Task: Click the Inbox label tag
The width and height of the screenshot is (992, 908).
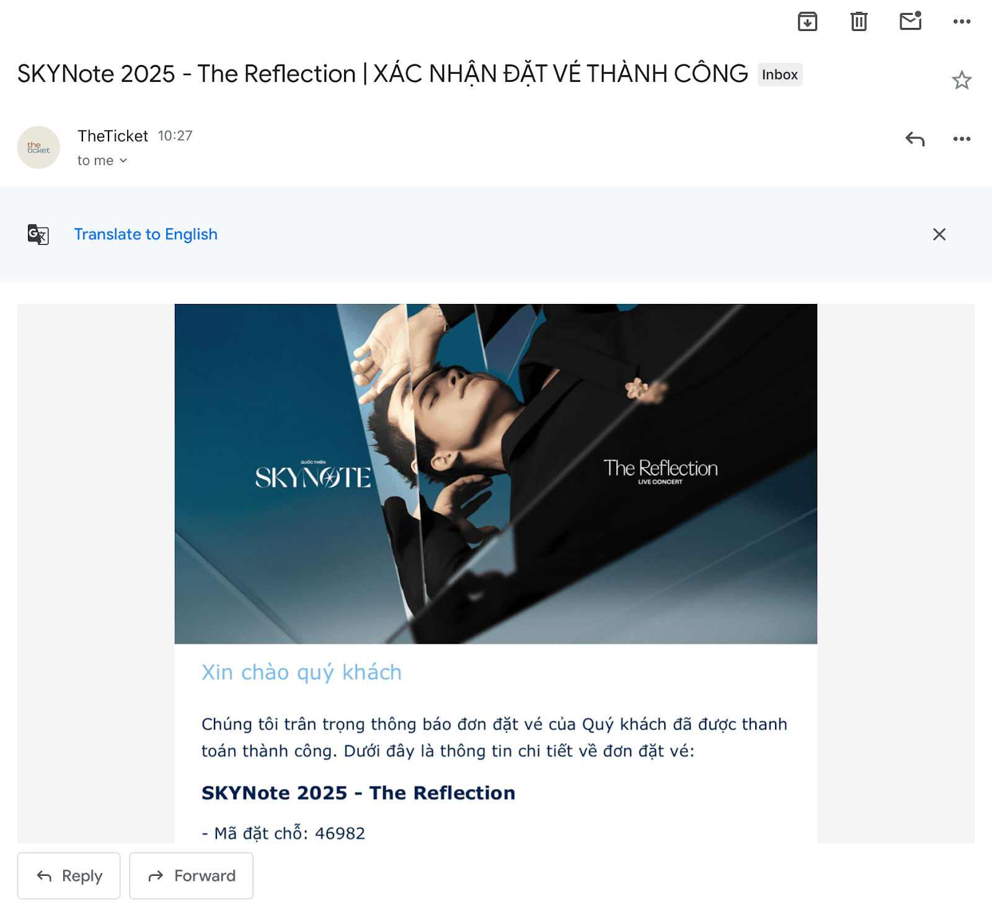Action: pyautogui.click(x=780, y=74)
